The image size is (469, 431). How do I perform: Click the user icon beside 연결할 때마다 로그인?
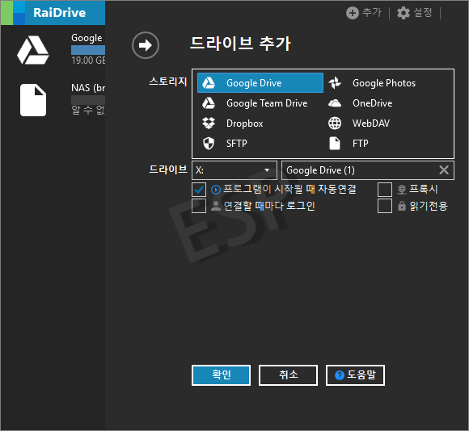click(216, 206)
